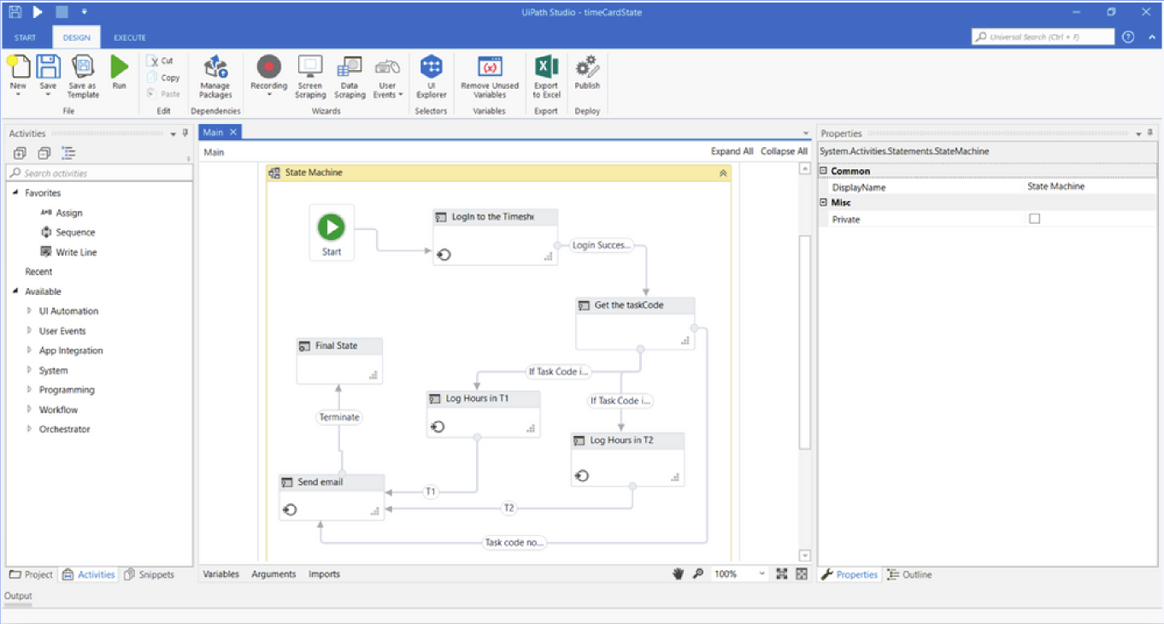This screenshot has height=624, width=1164.
Task: Switch to the Project panel tab
Action: click(x=31, y=574)
